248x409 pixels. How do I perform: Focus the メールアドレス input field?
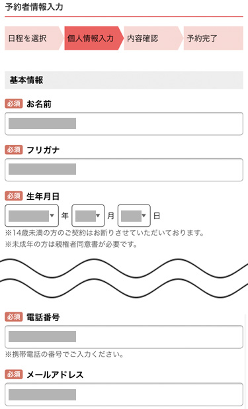124,394
